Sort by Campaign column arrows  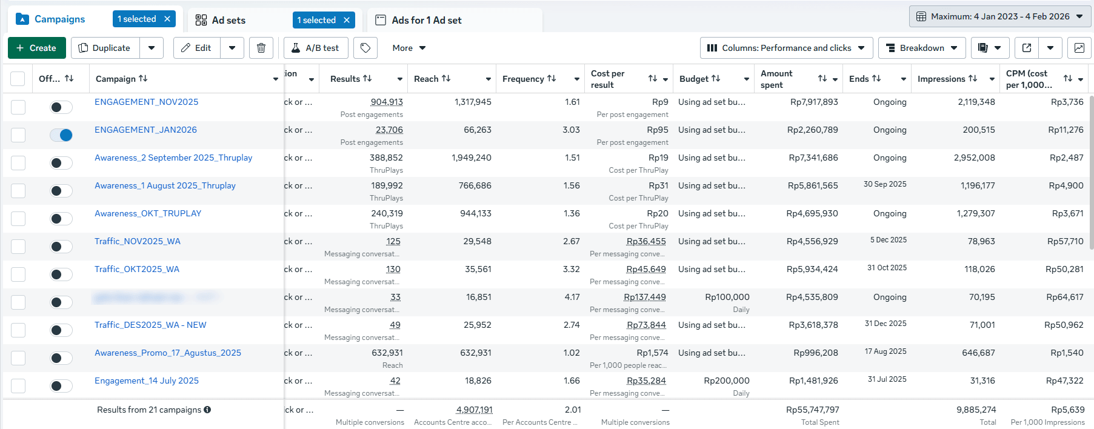point(143,79)
